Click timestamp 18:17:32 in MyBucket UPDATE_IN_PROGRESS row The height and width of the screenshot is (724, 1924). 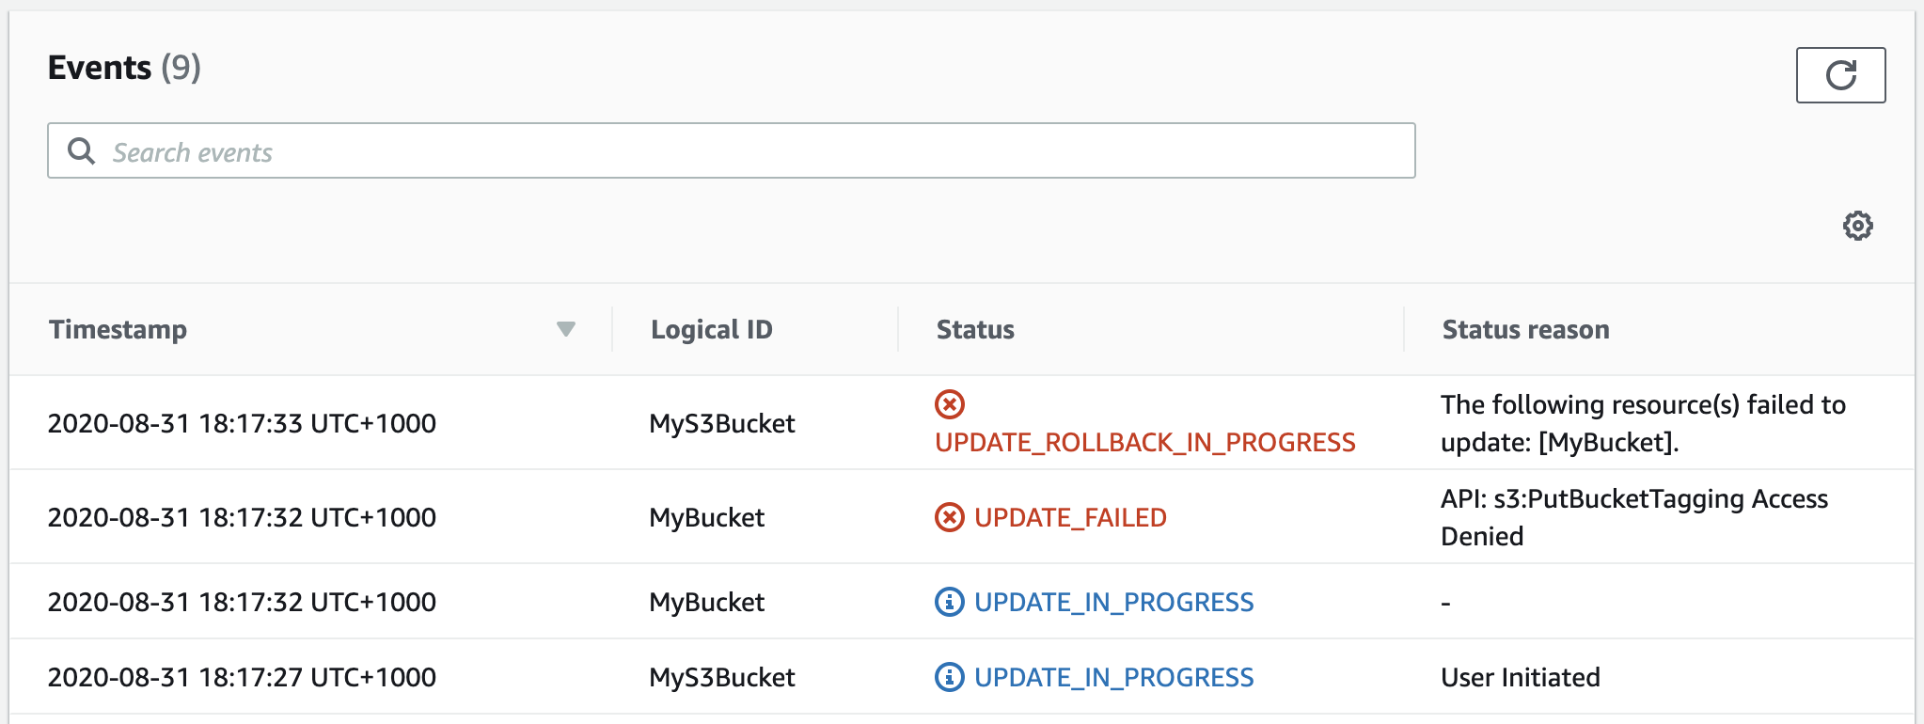[242, 602]
